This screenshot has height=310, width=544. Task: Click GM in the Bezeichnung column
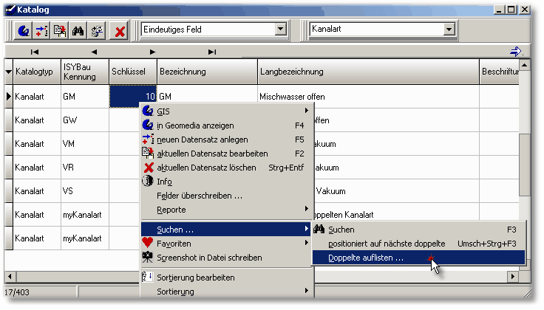pyautogui.click(x=208, y=96)
